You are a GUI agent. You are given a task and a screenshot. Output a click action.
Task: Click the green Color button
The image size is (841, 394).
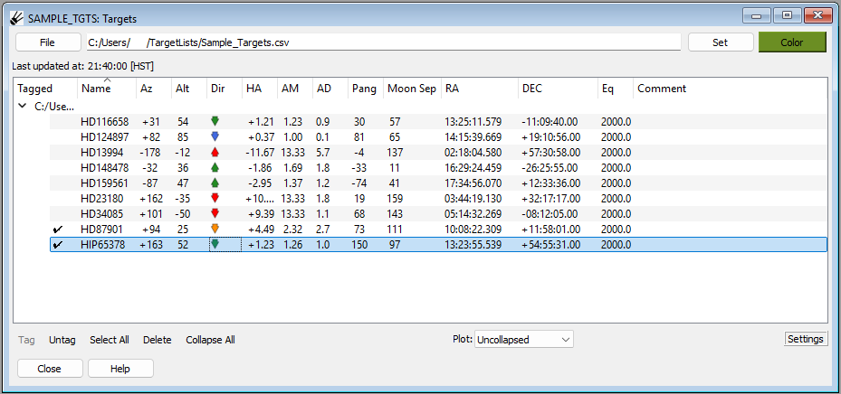point(792,42)
